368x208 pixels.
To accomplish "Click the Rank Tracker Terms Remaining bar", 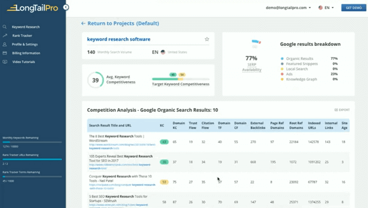I will click(32, 177).
